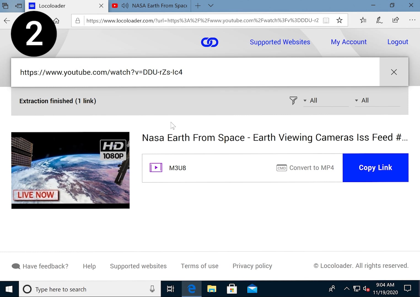The height and width of the screenshot is (297, 420).
Task: Open Terms of use link
Action: point(200,266)
